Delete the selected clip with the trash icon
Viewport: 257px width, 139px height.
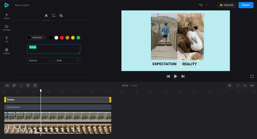(35, 86)
